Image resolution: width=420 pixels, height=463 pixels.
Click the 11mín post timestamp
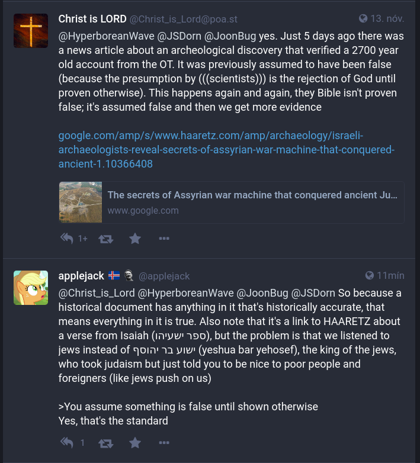pos(390,275)
